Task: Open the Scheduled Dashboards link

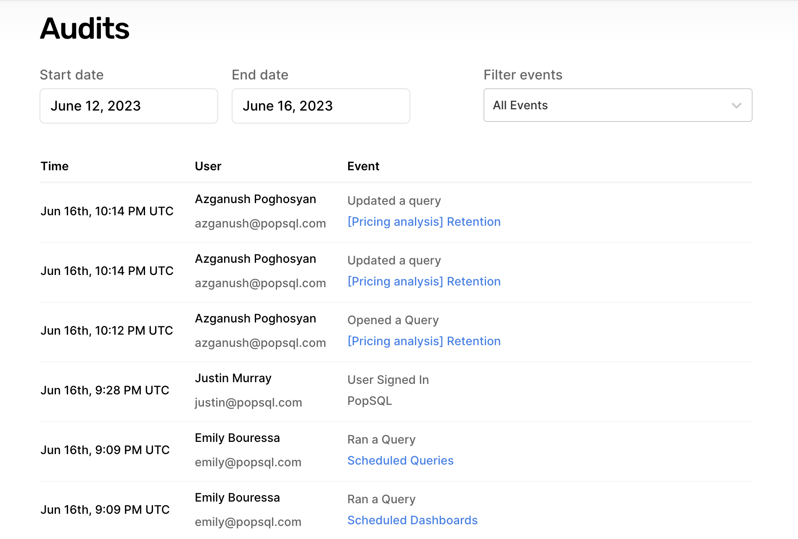Action: 412,520
